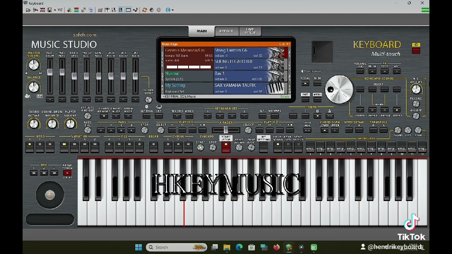Enable Chord Scan Lower

pyautogui.click(x=324, y=130)
